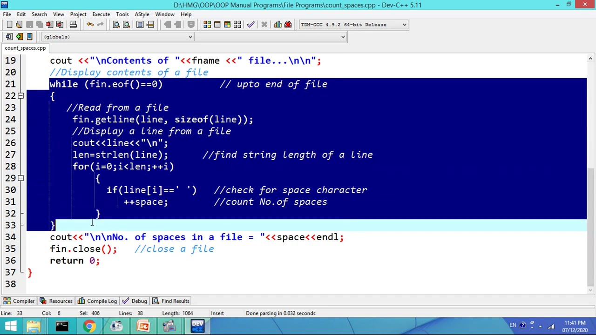Click the Toggle bookmark icon
This screenshot has width=596, height=335.
click(x=19, y=37)
